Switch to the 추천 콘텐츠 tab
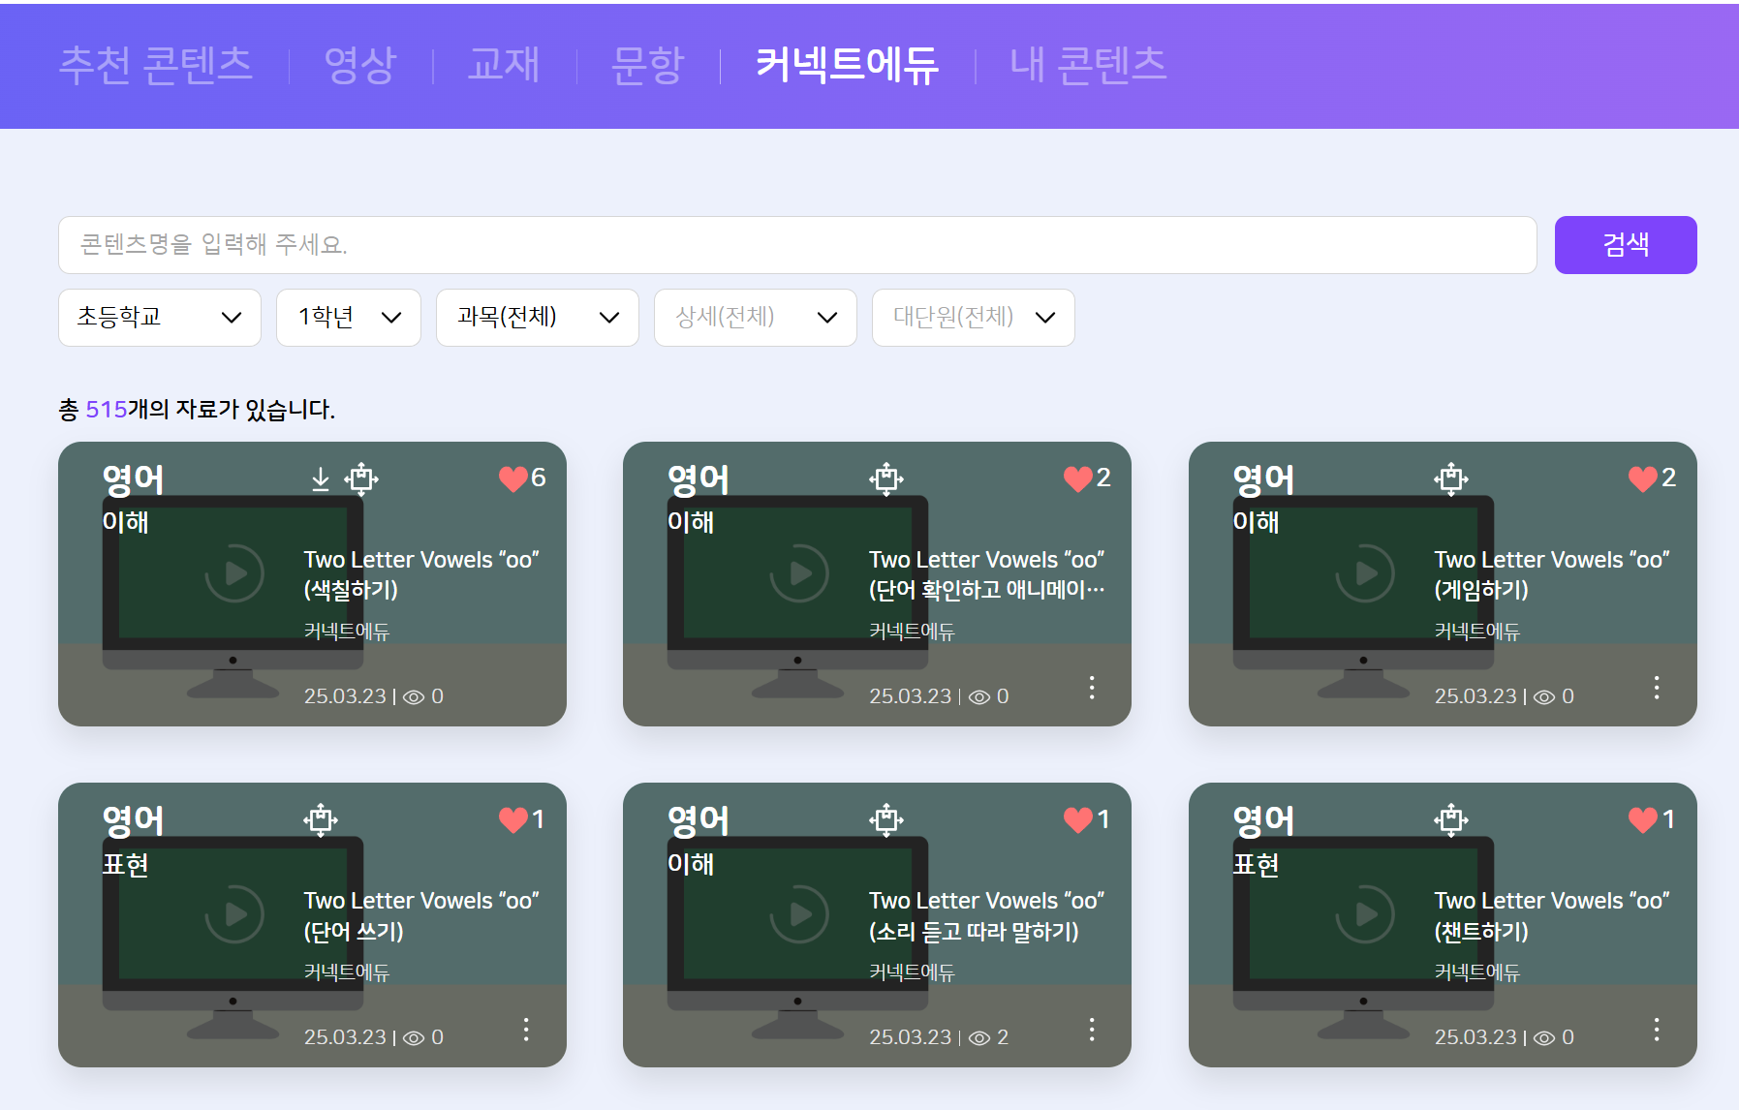The image size is (1739, 1110). (156, 66)
